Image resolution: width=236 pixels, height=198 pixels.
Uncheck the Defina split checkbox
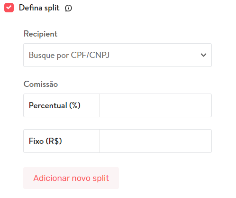9,8
